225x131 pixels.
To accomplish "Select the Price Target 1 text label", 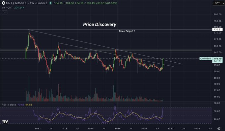I will (127, 31).
